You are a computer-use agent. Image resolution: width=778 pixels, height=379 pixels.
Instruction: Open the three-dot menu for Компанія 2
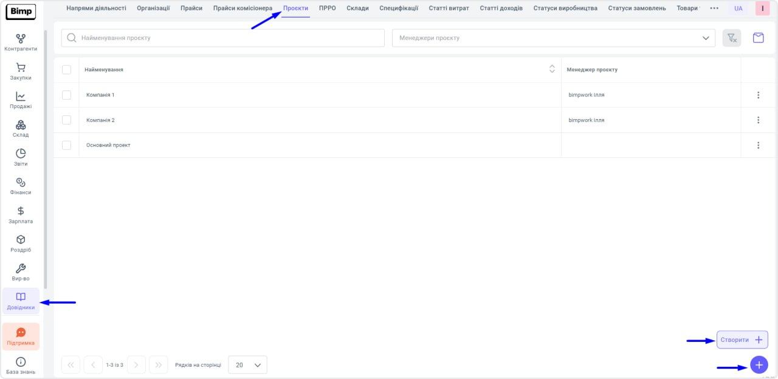tap(758, 120)
